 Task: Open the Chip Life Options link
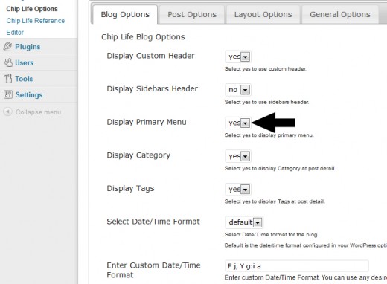(x=32, y=9)
